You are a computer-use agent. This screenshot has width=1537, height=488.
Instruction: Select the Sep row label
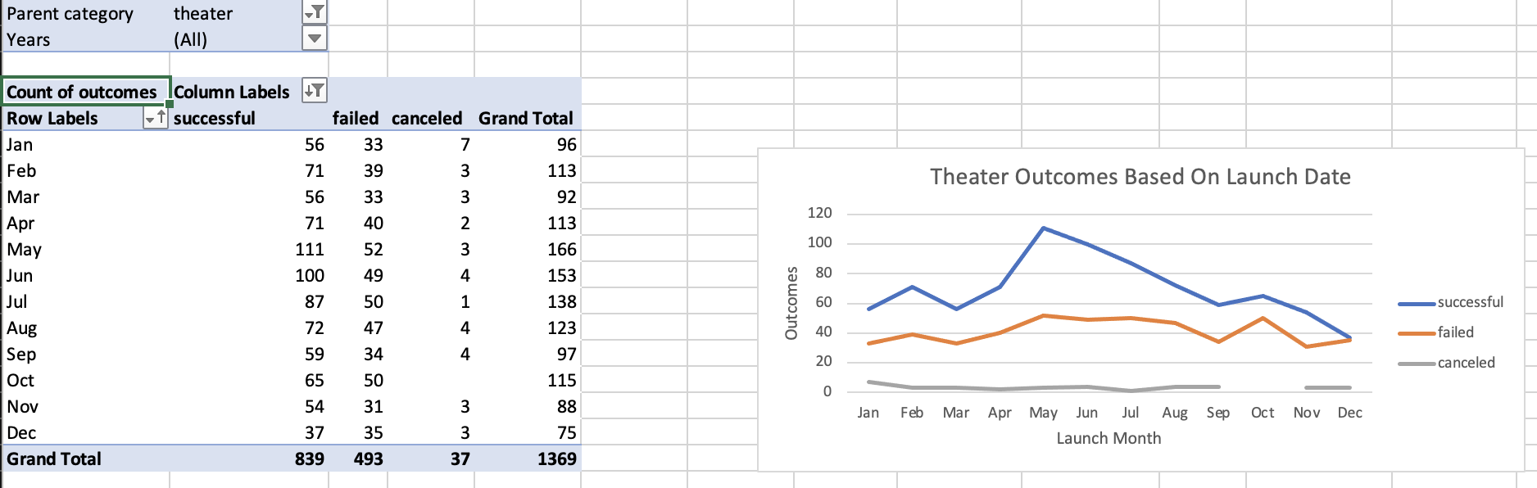21,354
